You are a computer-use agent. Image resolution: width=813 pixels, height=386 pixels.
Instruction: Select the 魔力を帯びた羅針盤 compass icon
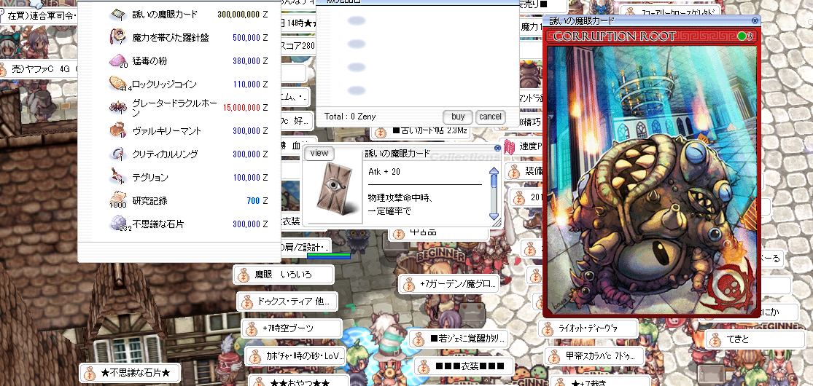coord(117,38)
